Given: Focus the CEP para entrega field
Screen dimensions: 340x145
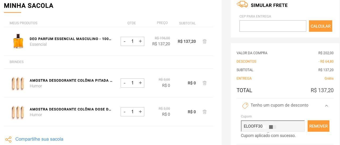Looking at the screenshot, I should coord(273,26).
